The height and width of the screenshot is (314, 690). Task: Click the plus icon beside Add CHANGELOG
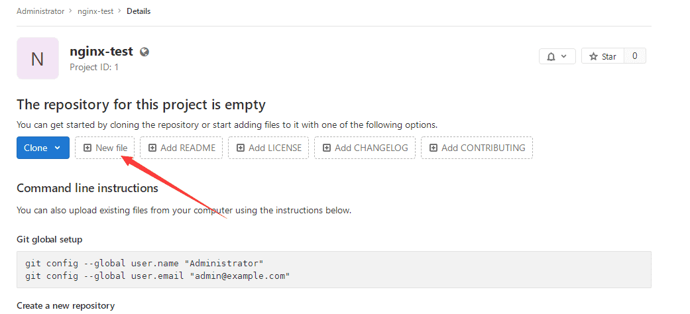327,148
